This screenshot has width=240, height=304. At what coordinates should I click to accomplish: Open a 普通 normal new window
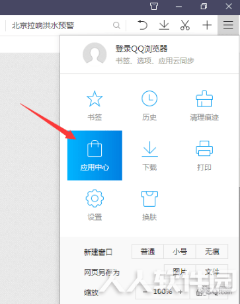147,251
